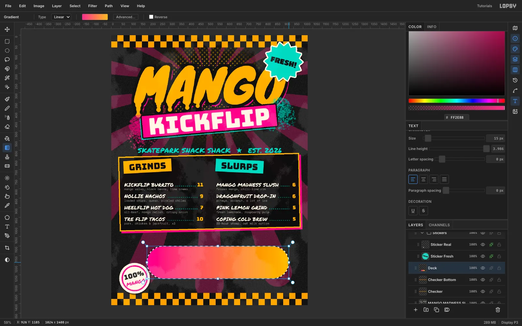
Task: Lock the Sticker Fresh layer
Action: [499, 256]
